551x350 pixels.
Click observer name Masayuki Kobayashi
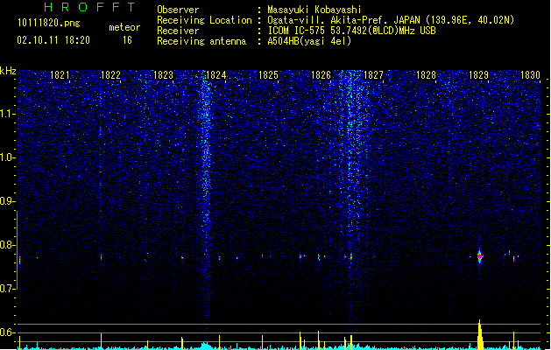[314, 10]
